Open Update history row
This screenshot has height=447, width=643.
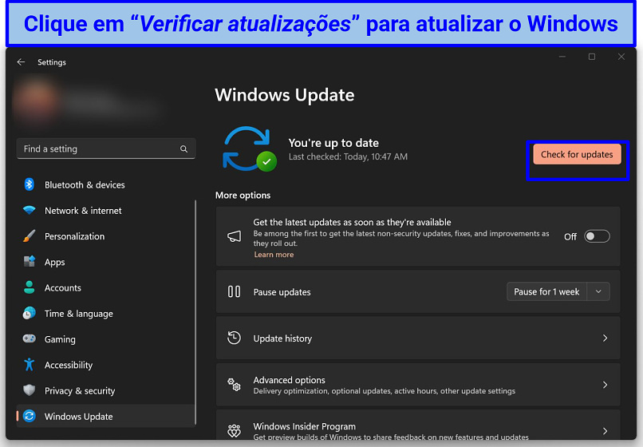[418, 338]
